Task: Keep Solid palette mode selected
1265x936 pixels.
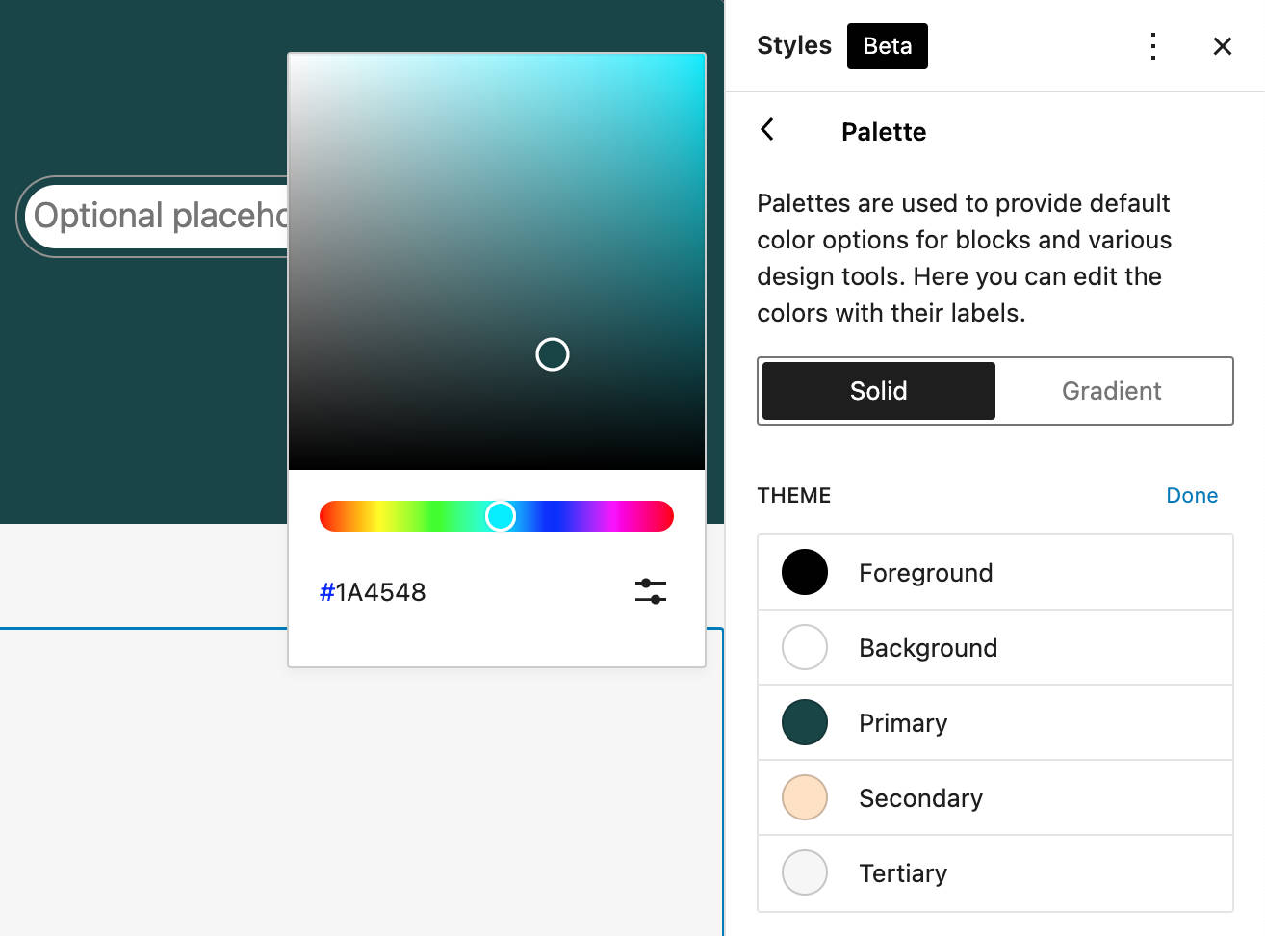Action: pyautogui.click(x=877, y=391)
